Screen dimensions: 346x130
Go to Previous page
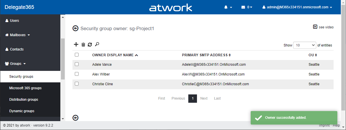click(x=178, y=98)
